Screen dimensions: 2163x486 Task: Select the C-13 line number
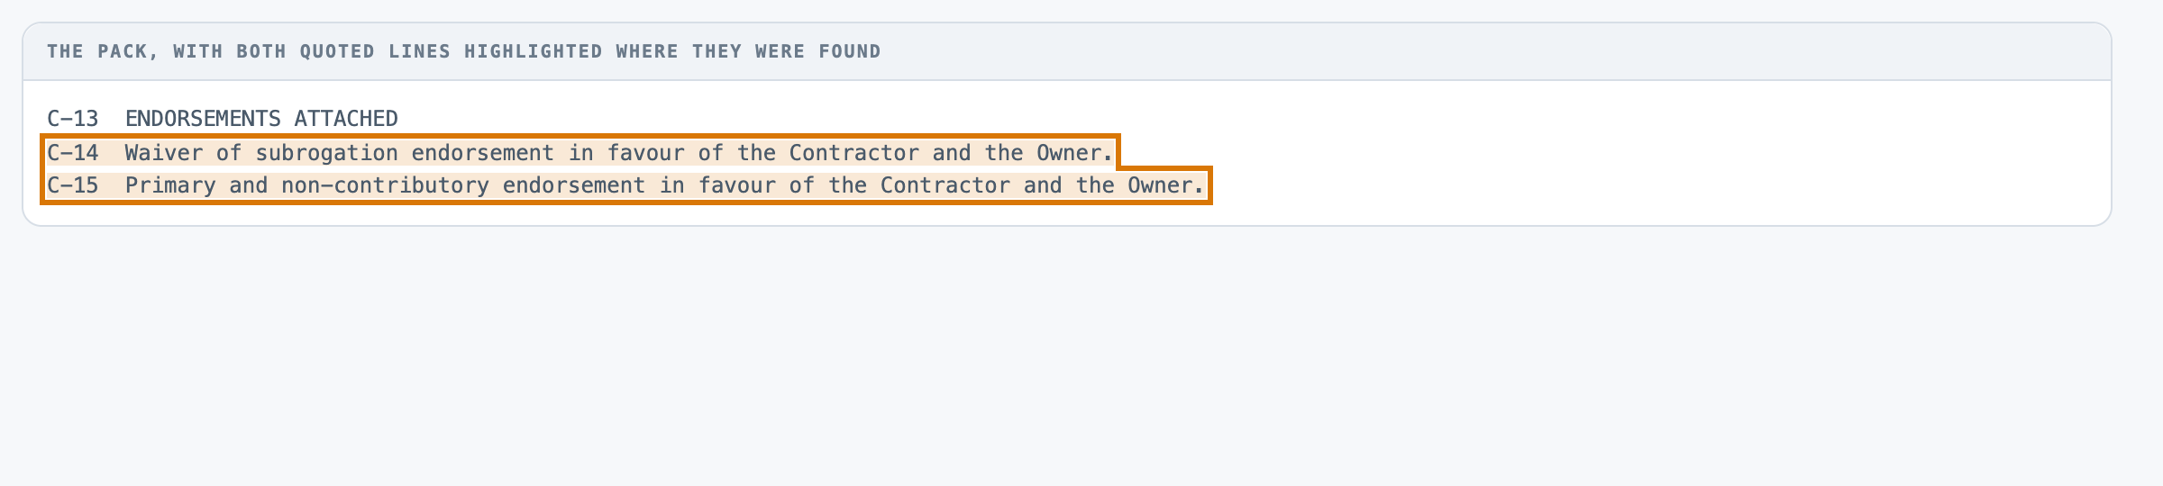73,119
